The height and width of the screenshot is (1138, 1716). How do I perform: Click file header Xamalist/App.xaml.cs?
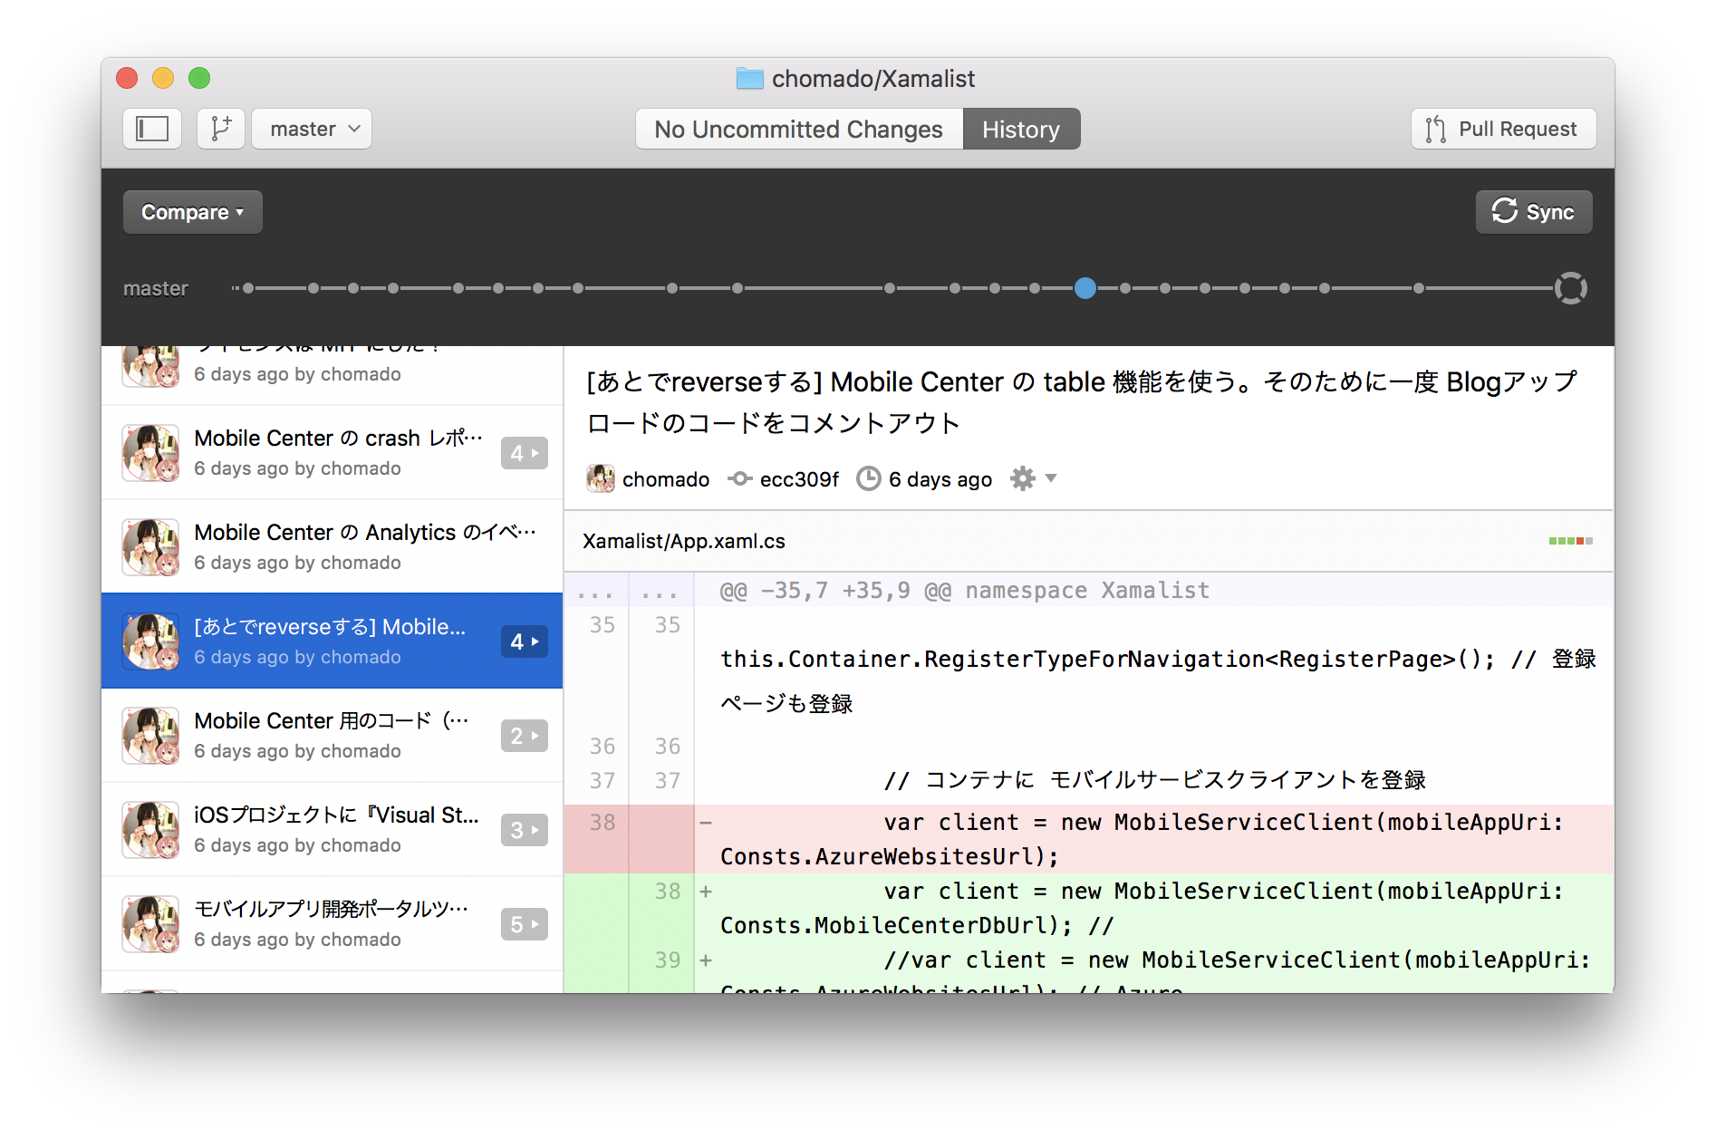tap(684, 541)
